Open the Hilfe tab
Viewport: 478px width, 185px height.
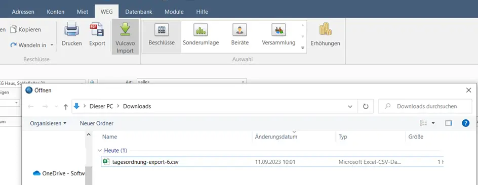(202, 12)
